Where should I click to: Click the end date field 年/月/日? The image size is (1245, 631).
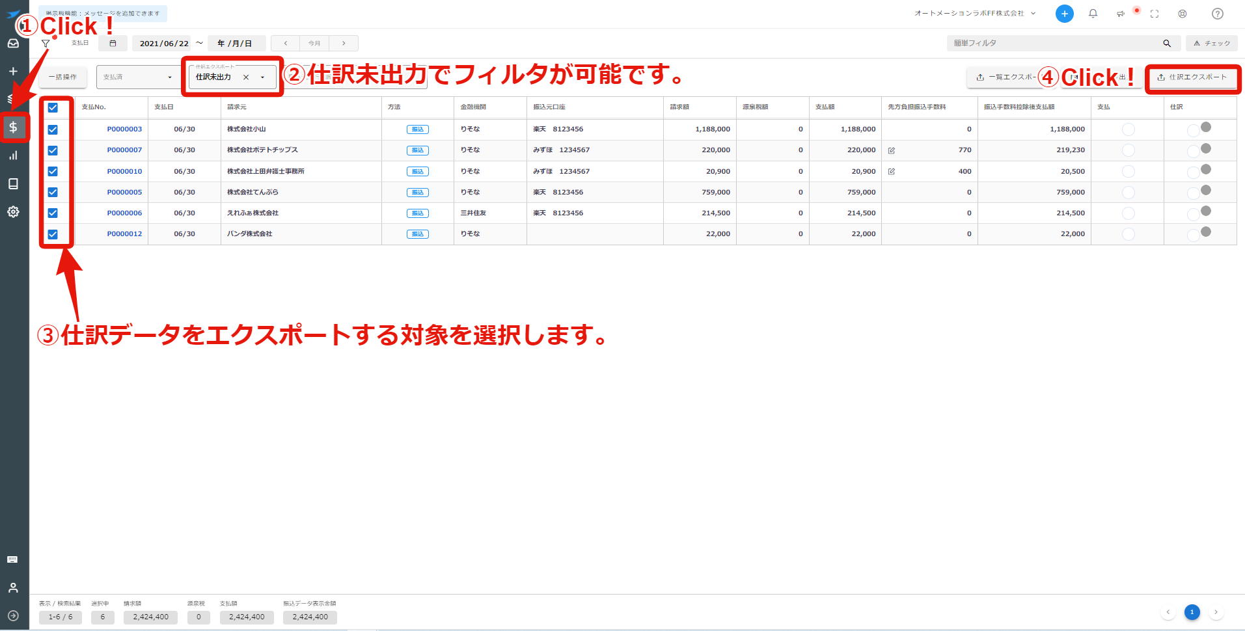tap(237, 44)
